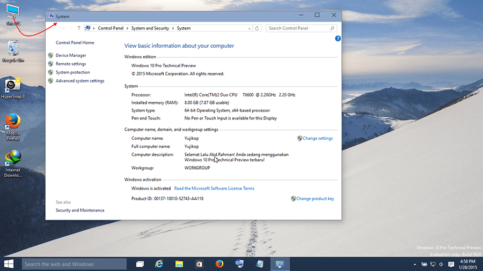Click the network tray icon
Viewport: 483px width, 271px height.
click(x=433, y=264)
